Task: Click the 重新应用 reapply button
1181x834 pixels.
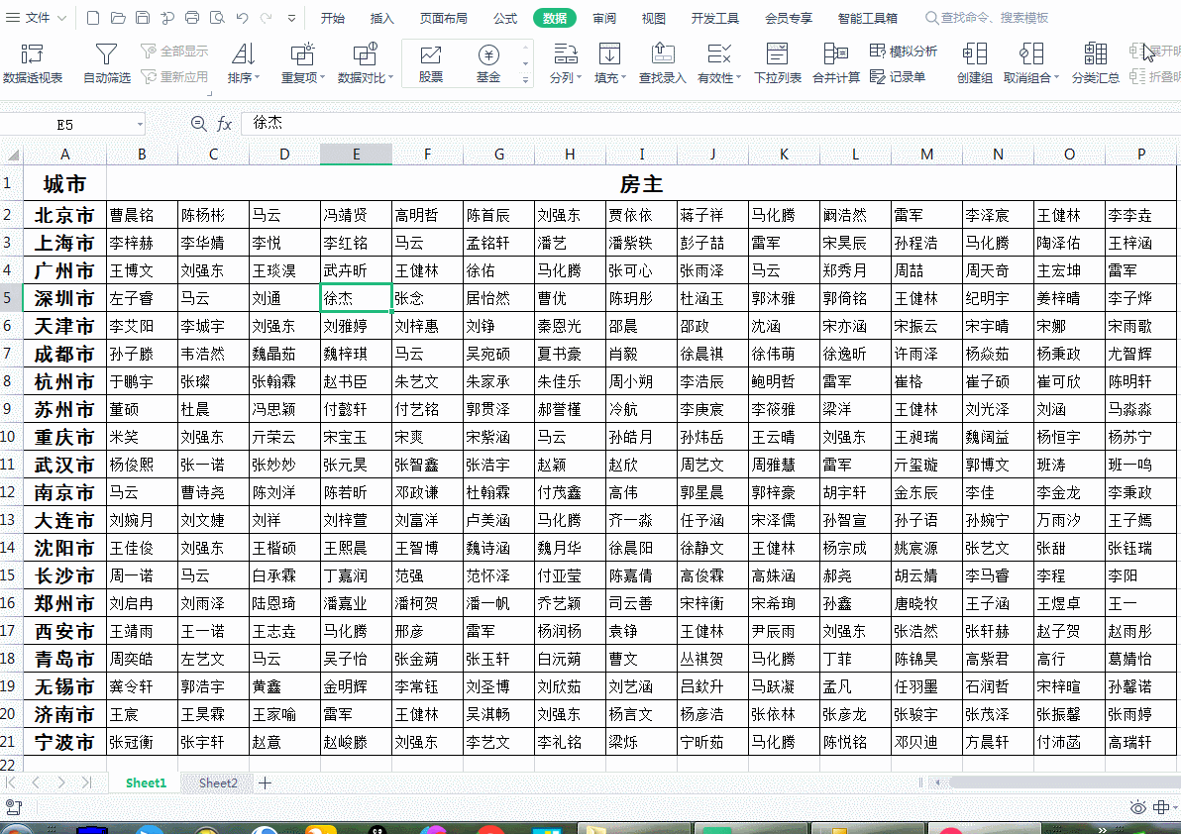Action: pyautogui.click(x=174, y=77)
